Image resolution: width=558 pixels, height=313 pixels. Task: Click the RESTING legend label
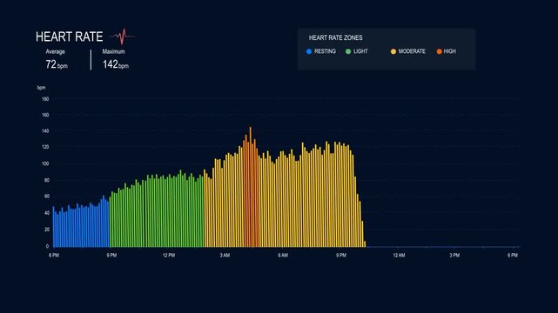325,51
